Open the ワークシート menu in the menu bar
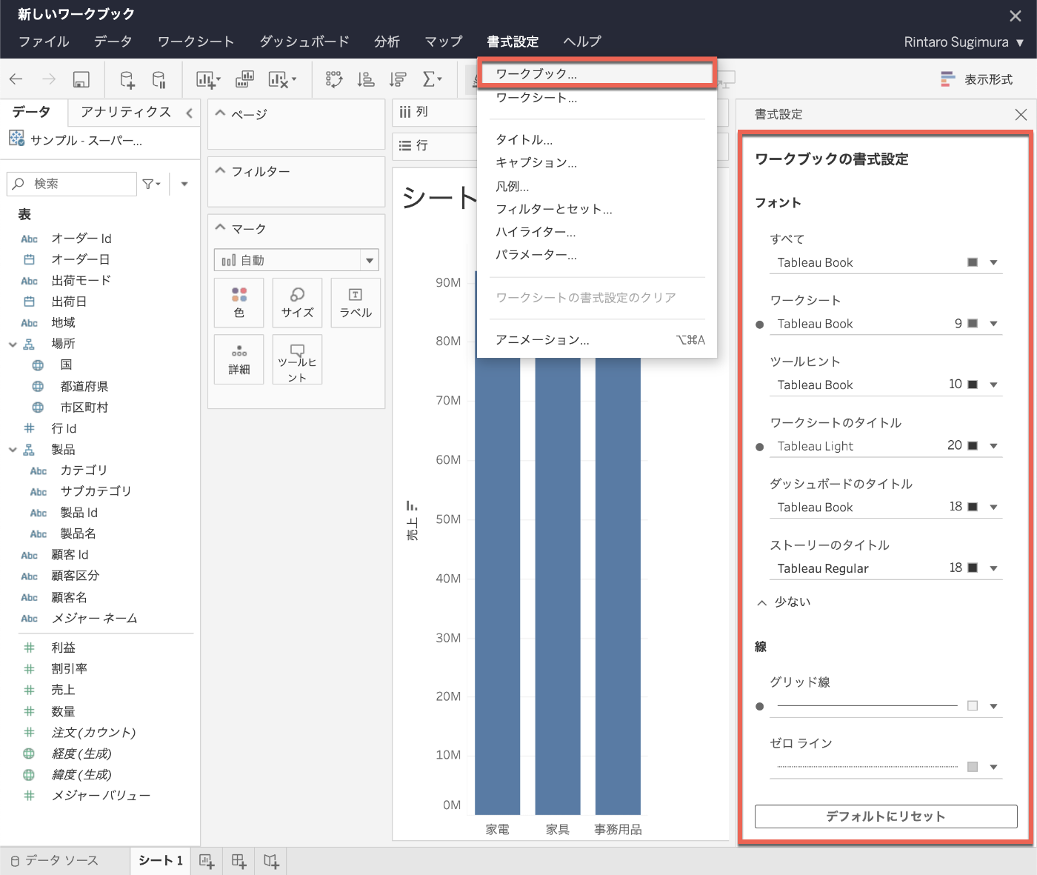 coord(196,41)
